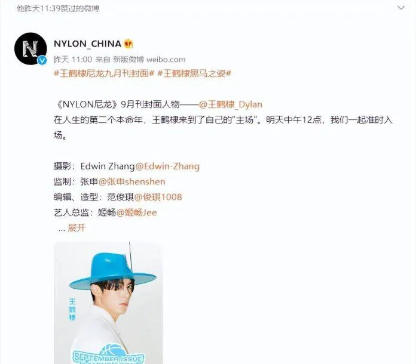Viewport: 416px width, 364px height.
Task: Click the 昨天 11:00 post timestamp
Action: pyautogui.click(x=73, y=60)
